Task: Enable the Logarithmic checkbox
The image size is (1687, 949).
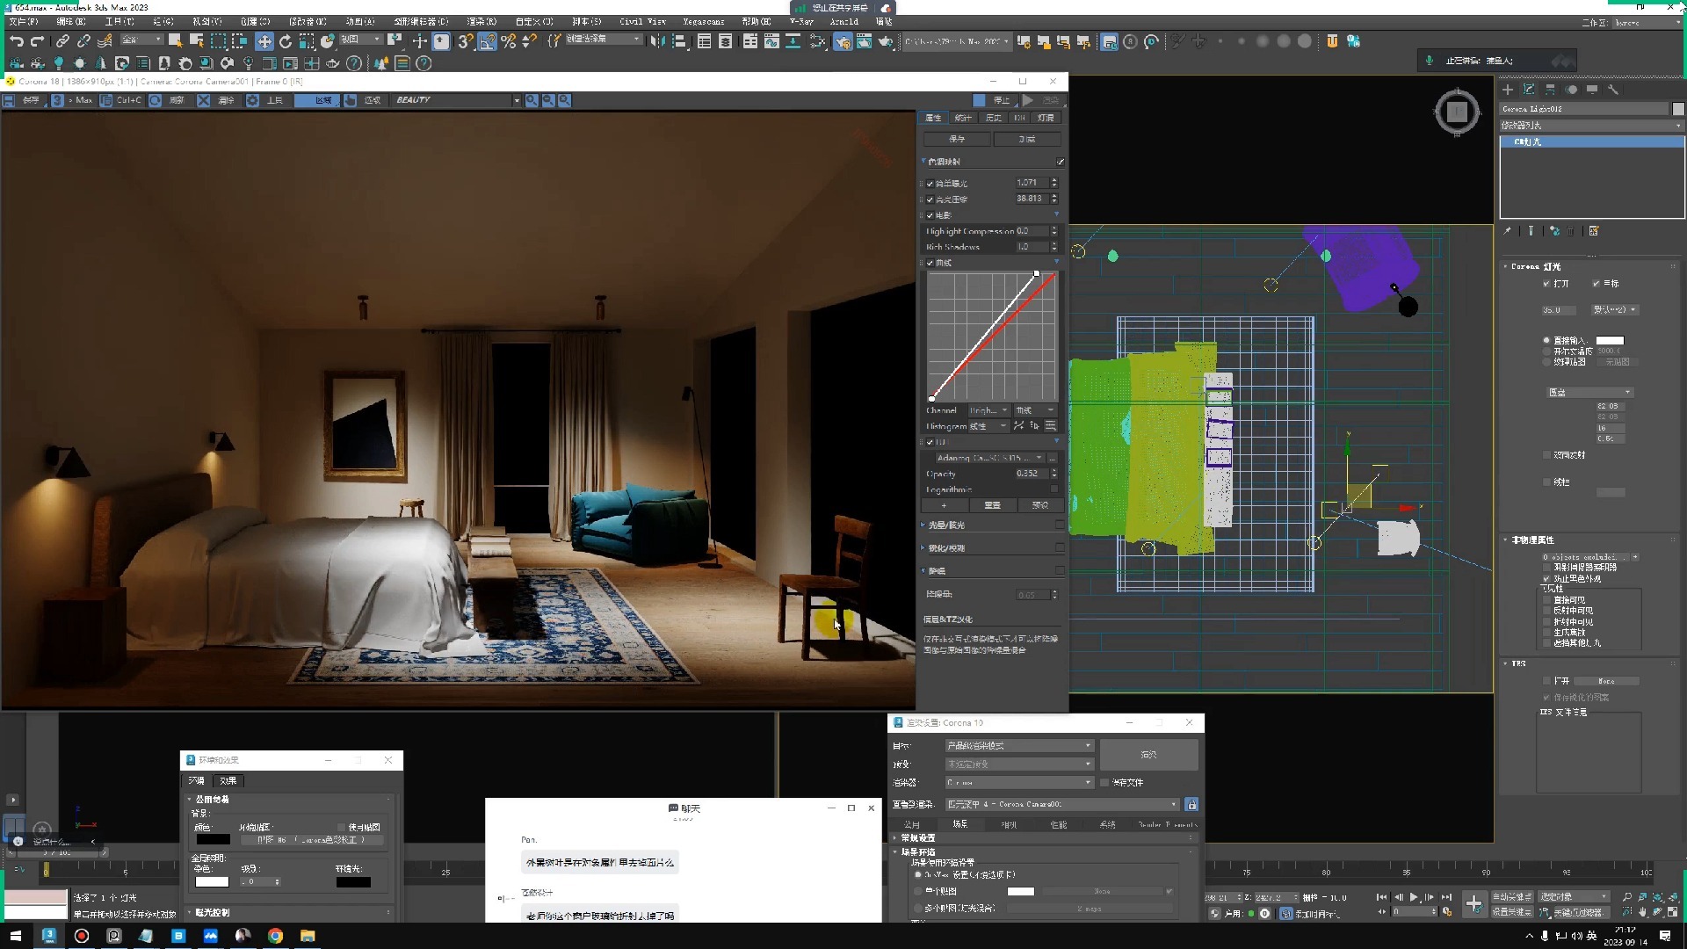Action: coord(1054,489)
